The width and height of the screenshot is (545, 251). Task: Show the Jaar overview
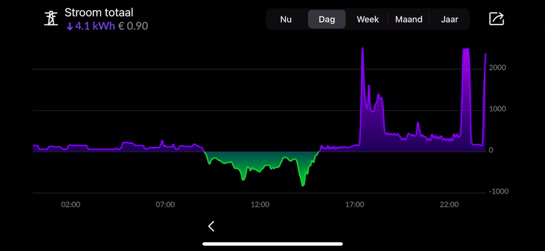point(450,19)
